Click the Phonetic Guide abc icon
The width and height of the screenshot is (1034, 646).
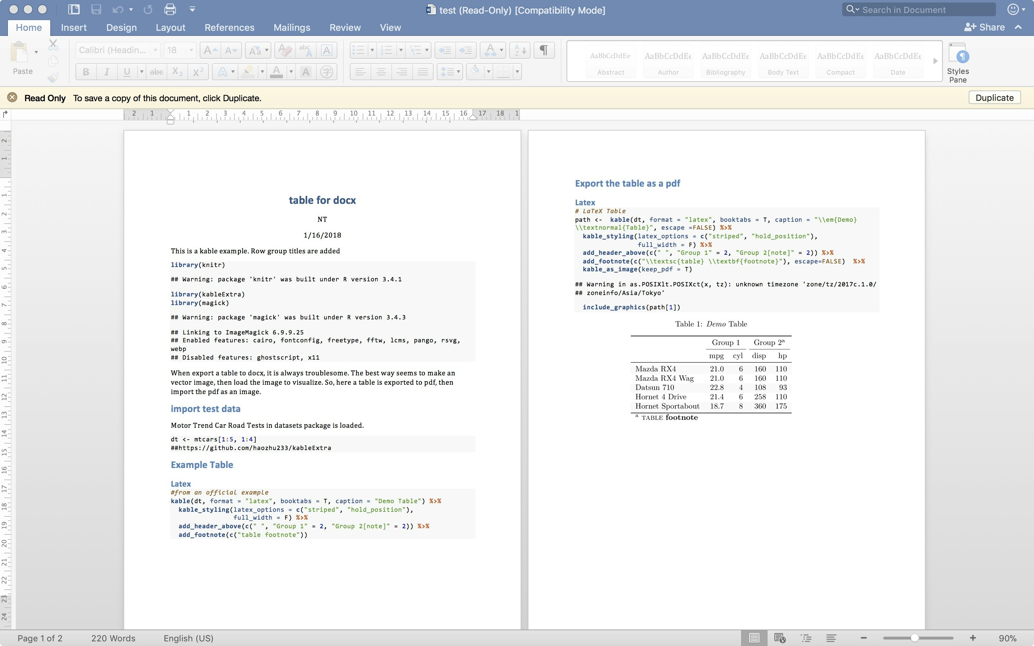click(306, 50)
